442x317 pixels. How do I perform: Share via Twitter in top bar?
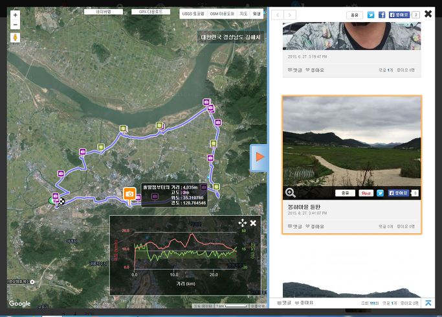point(371,15)
